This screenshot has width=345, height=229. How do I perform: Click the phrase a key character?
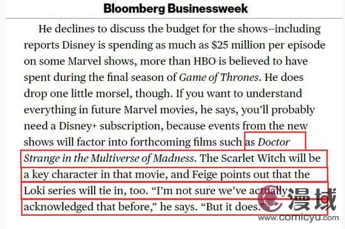coord(61,175)
